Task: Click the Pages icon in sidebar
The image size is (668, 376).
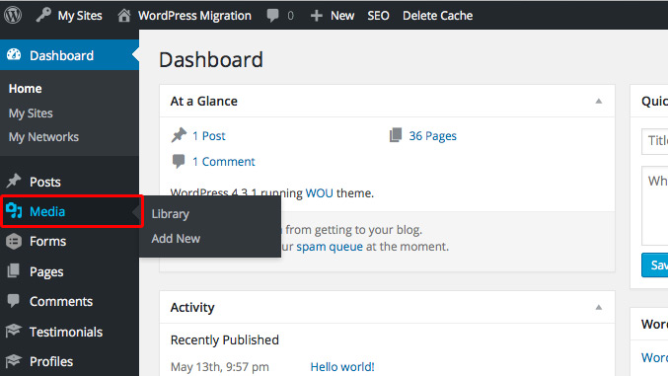Action: point(14,270)
